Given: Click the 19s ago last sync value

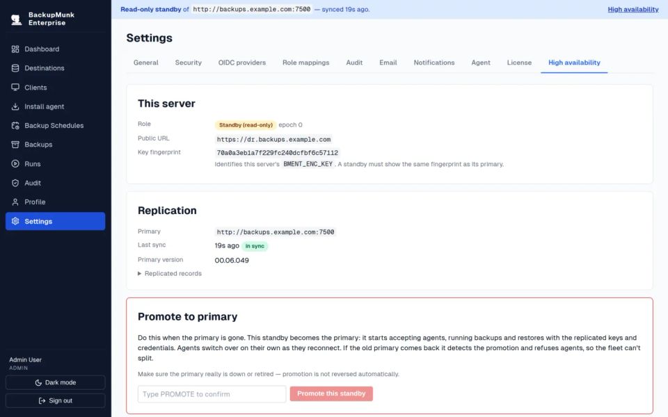Looking at the screenshot, I should pos(227,246).
